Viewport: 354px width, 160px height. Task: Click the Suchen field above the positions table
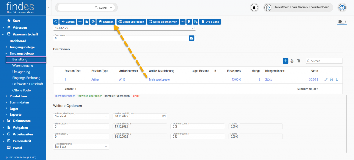point(326,61)
